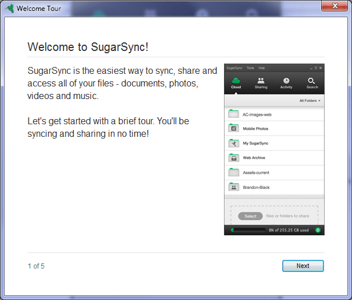Image resolution: width=352 pixels, height=300 pixels.
Task: Click the '8% of 255.25 GB used' text
Action: [x=289, y=230]
